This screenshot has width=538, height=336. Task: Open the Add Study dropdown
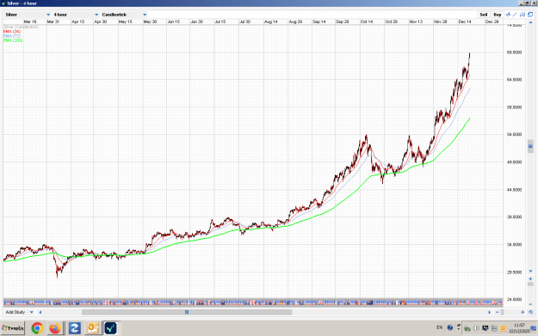[x=19, y=312]
